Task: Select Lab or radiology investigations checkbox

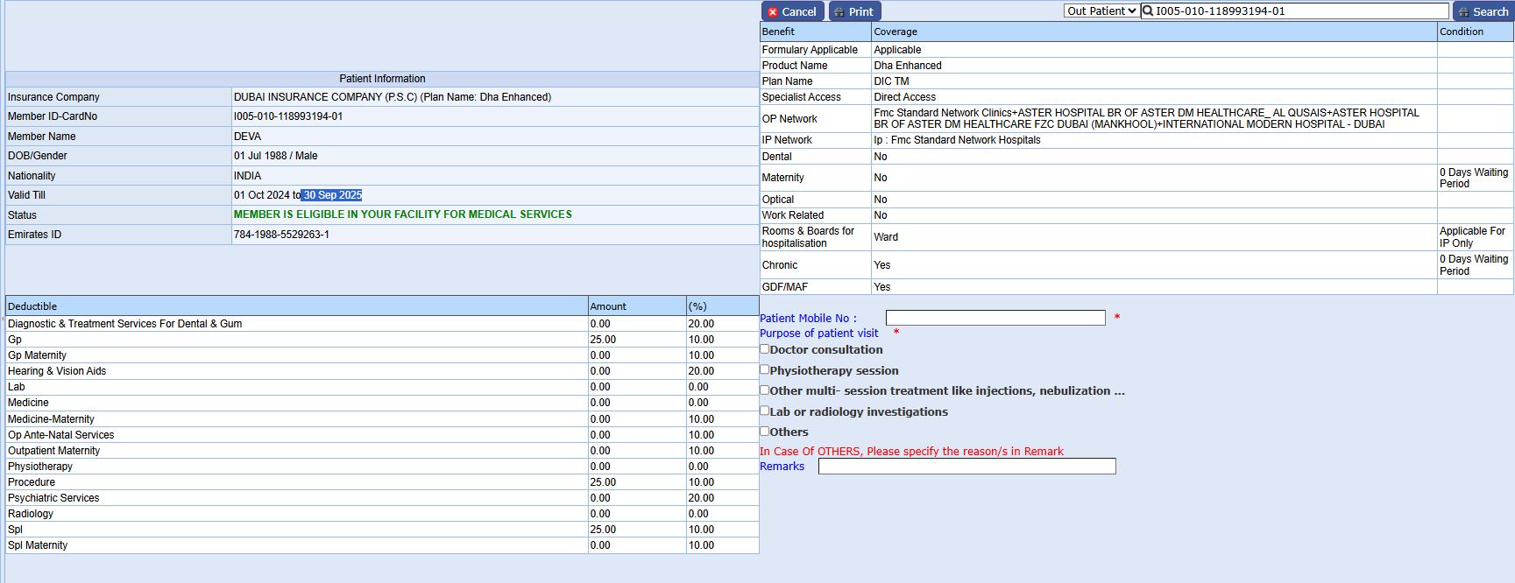Action: (x=765, y=411)
